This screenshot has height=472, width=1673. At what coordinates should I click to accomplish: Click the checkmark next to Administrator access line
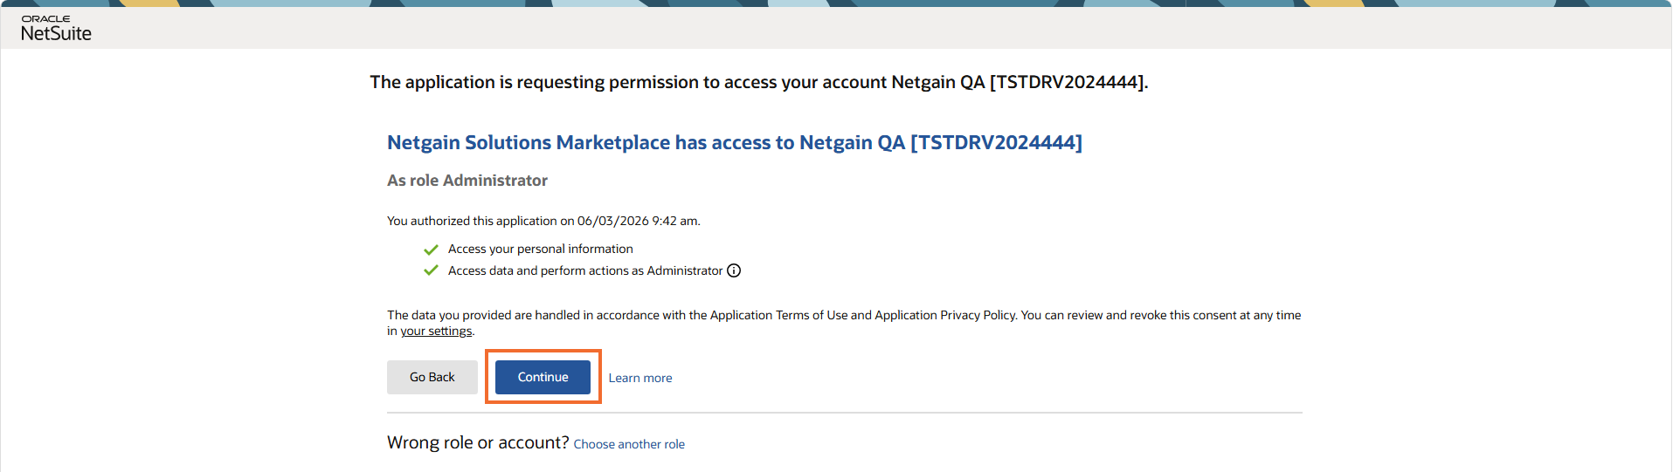(431, 270)
